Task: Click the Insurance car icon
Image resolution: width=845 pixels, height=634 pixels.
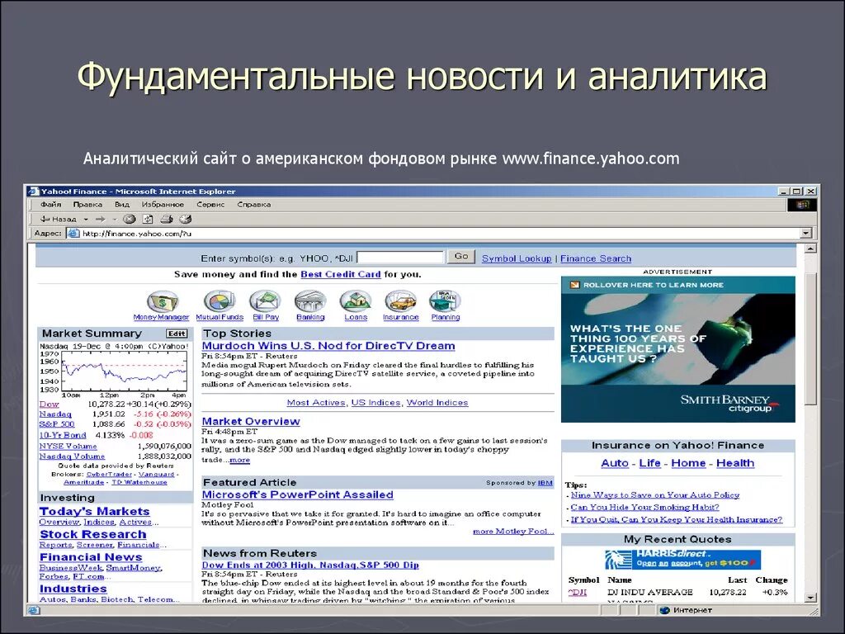Action: 400,300
